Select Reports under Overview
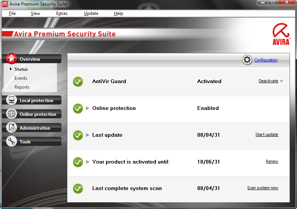297x209 pixels. 22,87
